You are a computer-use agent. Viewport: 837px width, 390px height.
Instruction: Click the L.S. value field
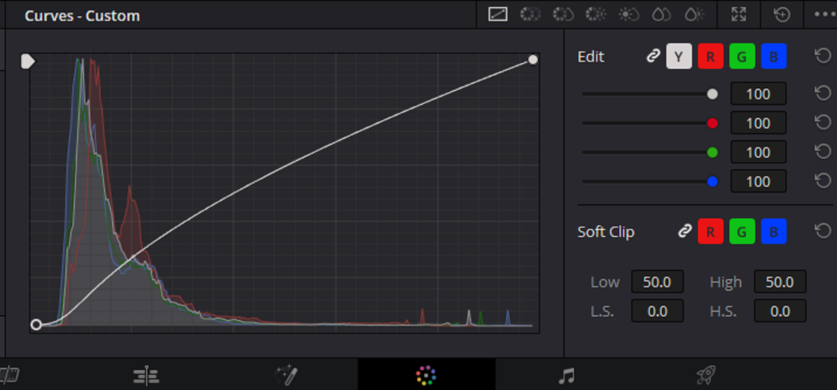657,312
